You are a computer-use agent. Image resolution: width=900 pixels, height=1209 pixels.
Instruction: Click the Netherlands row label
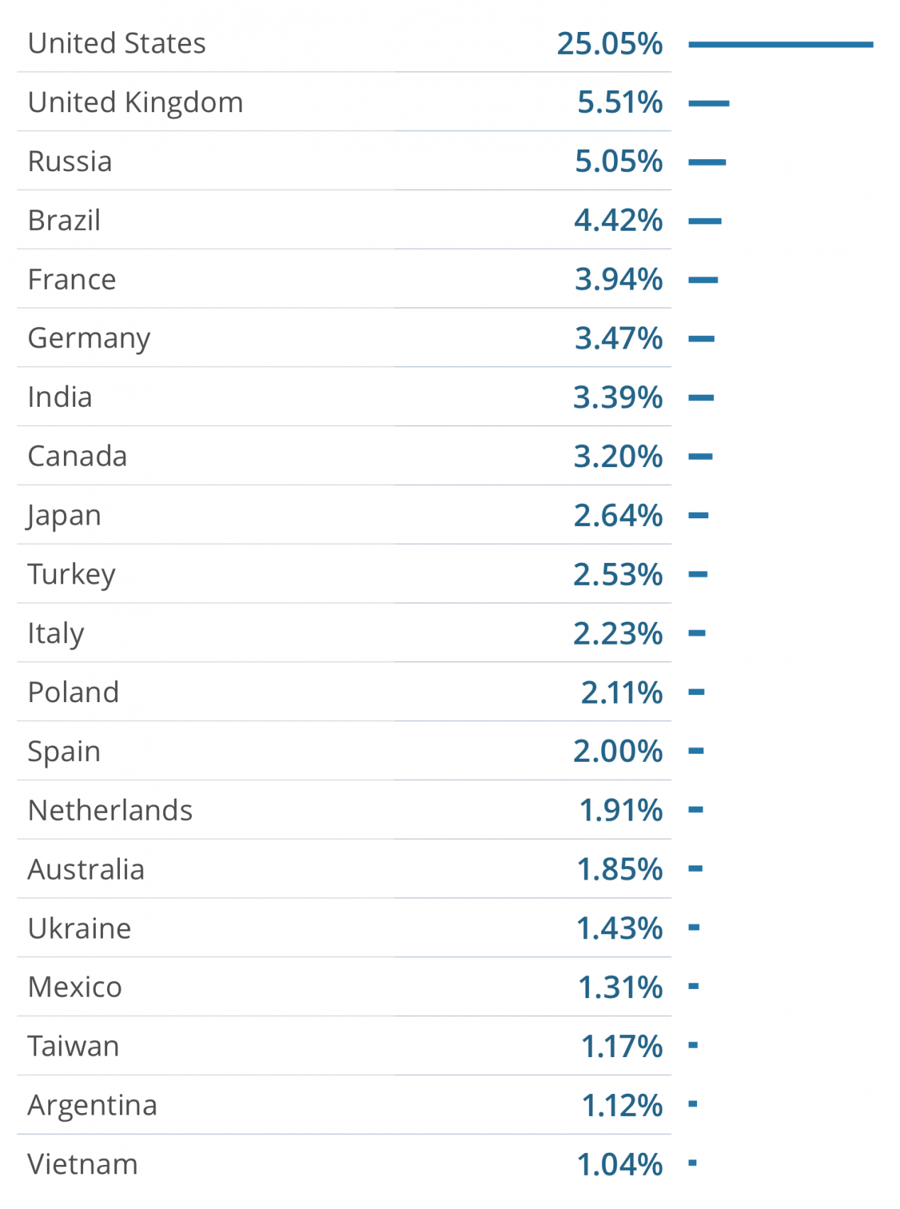(110, 811)
